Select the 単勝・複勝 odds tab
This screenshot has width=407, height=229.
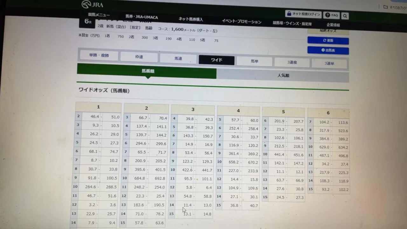99,55
